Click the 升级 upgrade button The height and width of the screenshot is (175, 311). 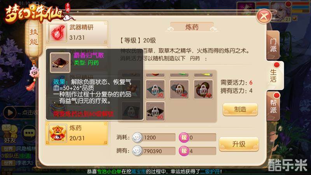tap(239, 144)
